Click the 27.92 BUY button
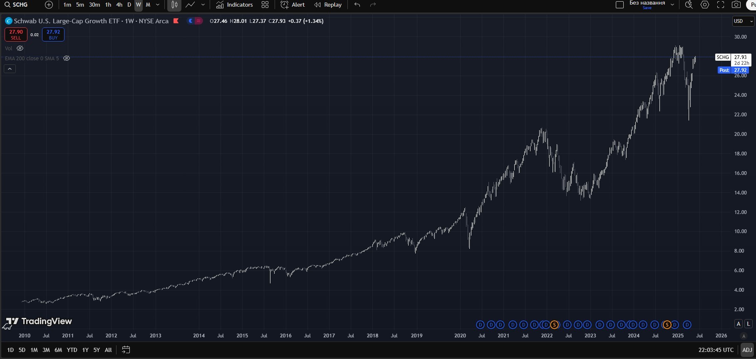Viewport: 756px width, 359px height. click(53, 34)
